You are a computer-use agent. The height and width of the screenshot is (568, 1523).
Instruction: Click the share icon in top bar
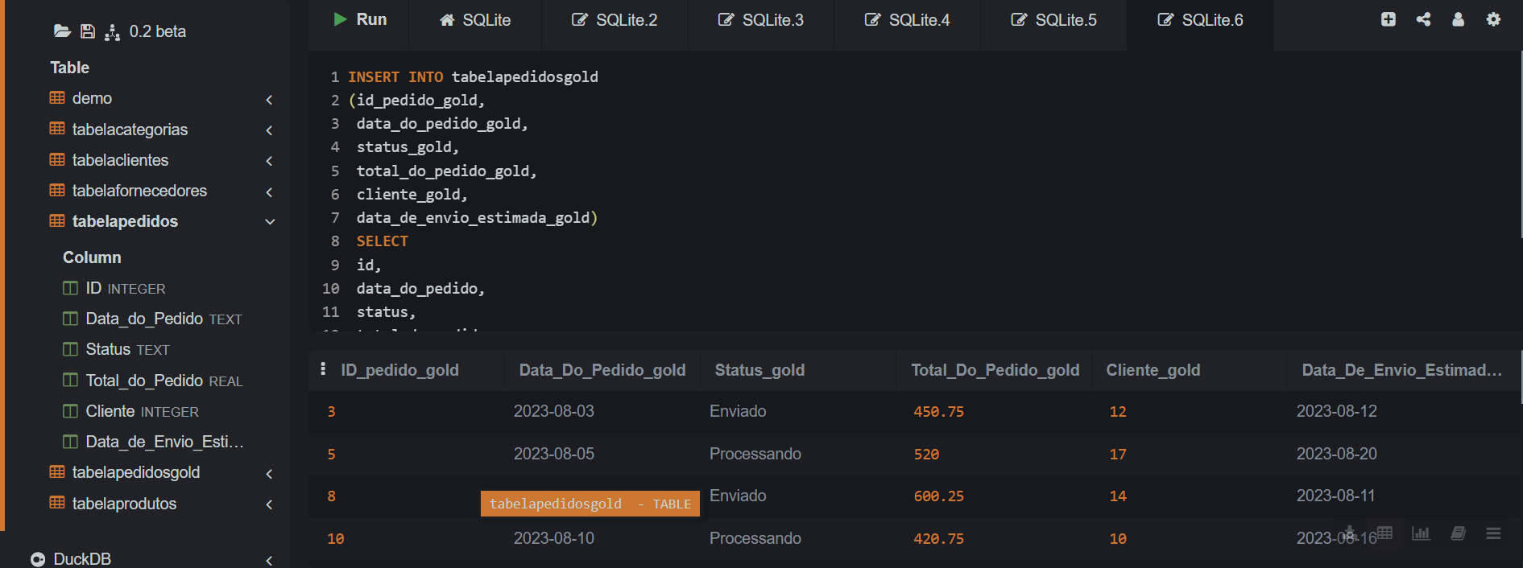[1423, 19]
